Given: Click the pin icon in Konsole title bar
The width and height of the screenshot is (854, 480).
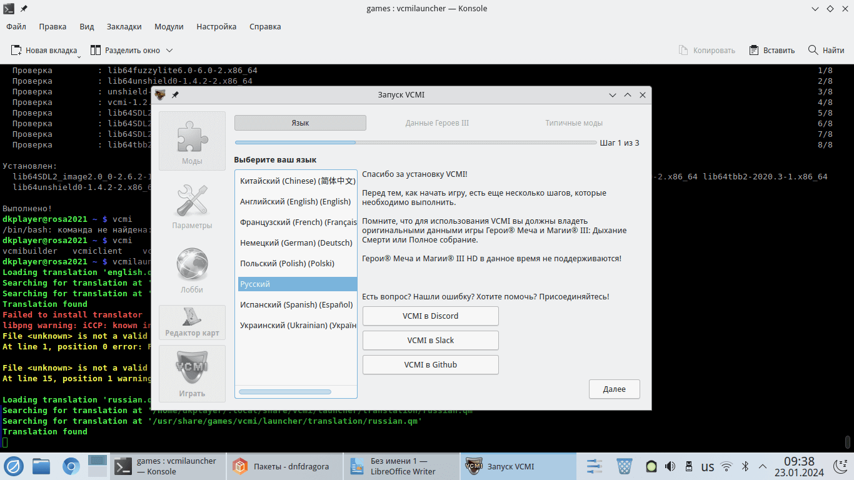Looking at the screenshot, I should [x=24, y=9].
